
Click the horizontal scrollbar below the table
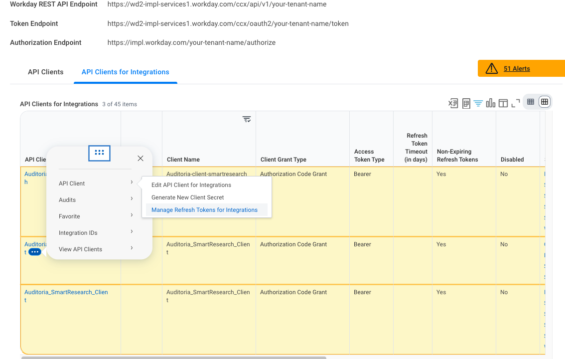click(174, 358)
